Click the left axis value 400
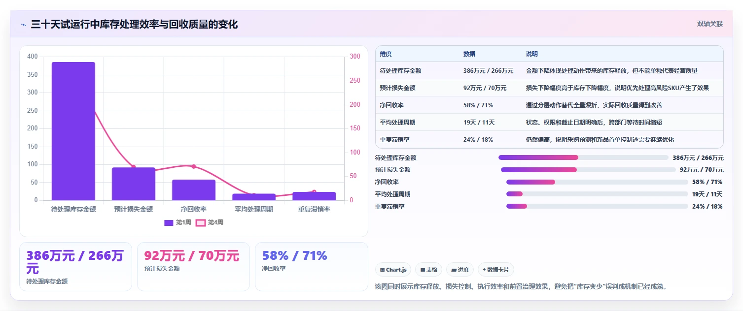Viewport: 743px width, 311px height. pos(33,57)
